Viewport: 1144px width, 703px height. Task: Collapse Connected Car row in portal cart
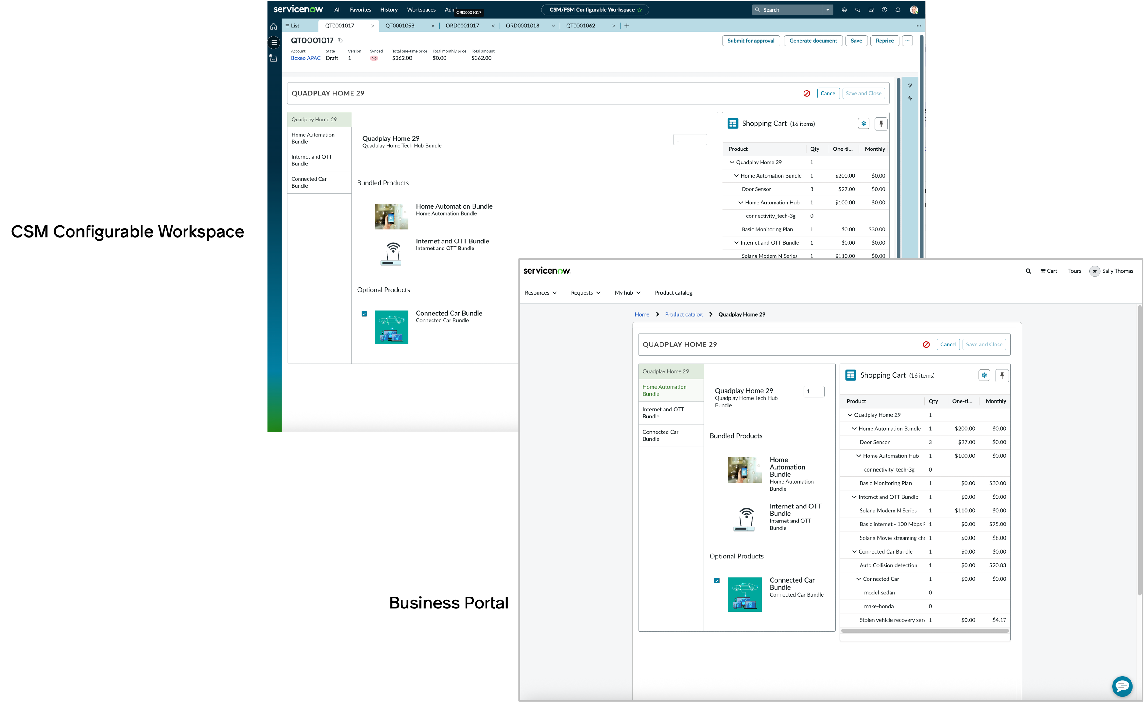[858, 579]
